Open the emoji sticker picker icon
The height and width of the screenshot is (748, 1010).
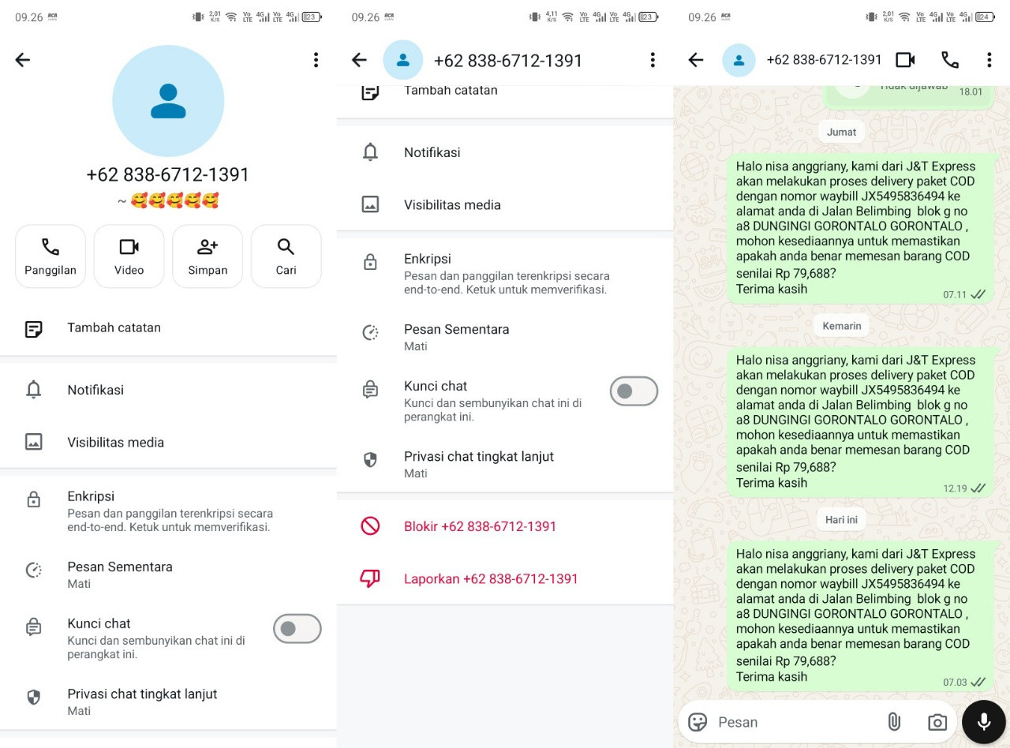click(698, 722)
